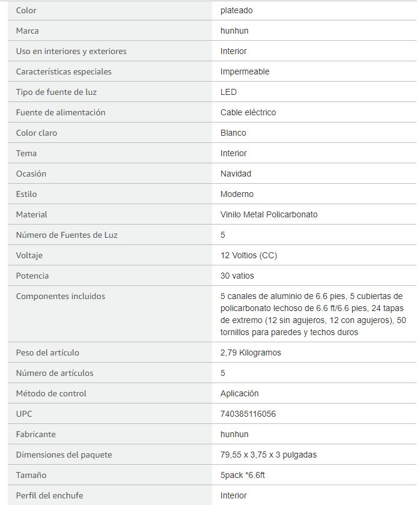Viewport: 417px width, 505px height.
Task: Select the 'Navidad' occasion value
Action: [236, 174]
